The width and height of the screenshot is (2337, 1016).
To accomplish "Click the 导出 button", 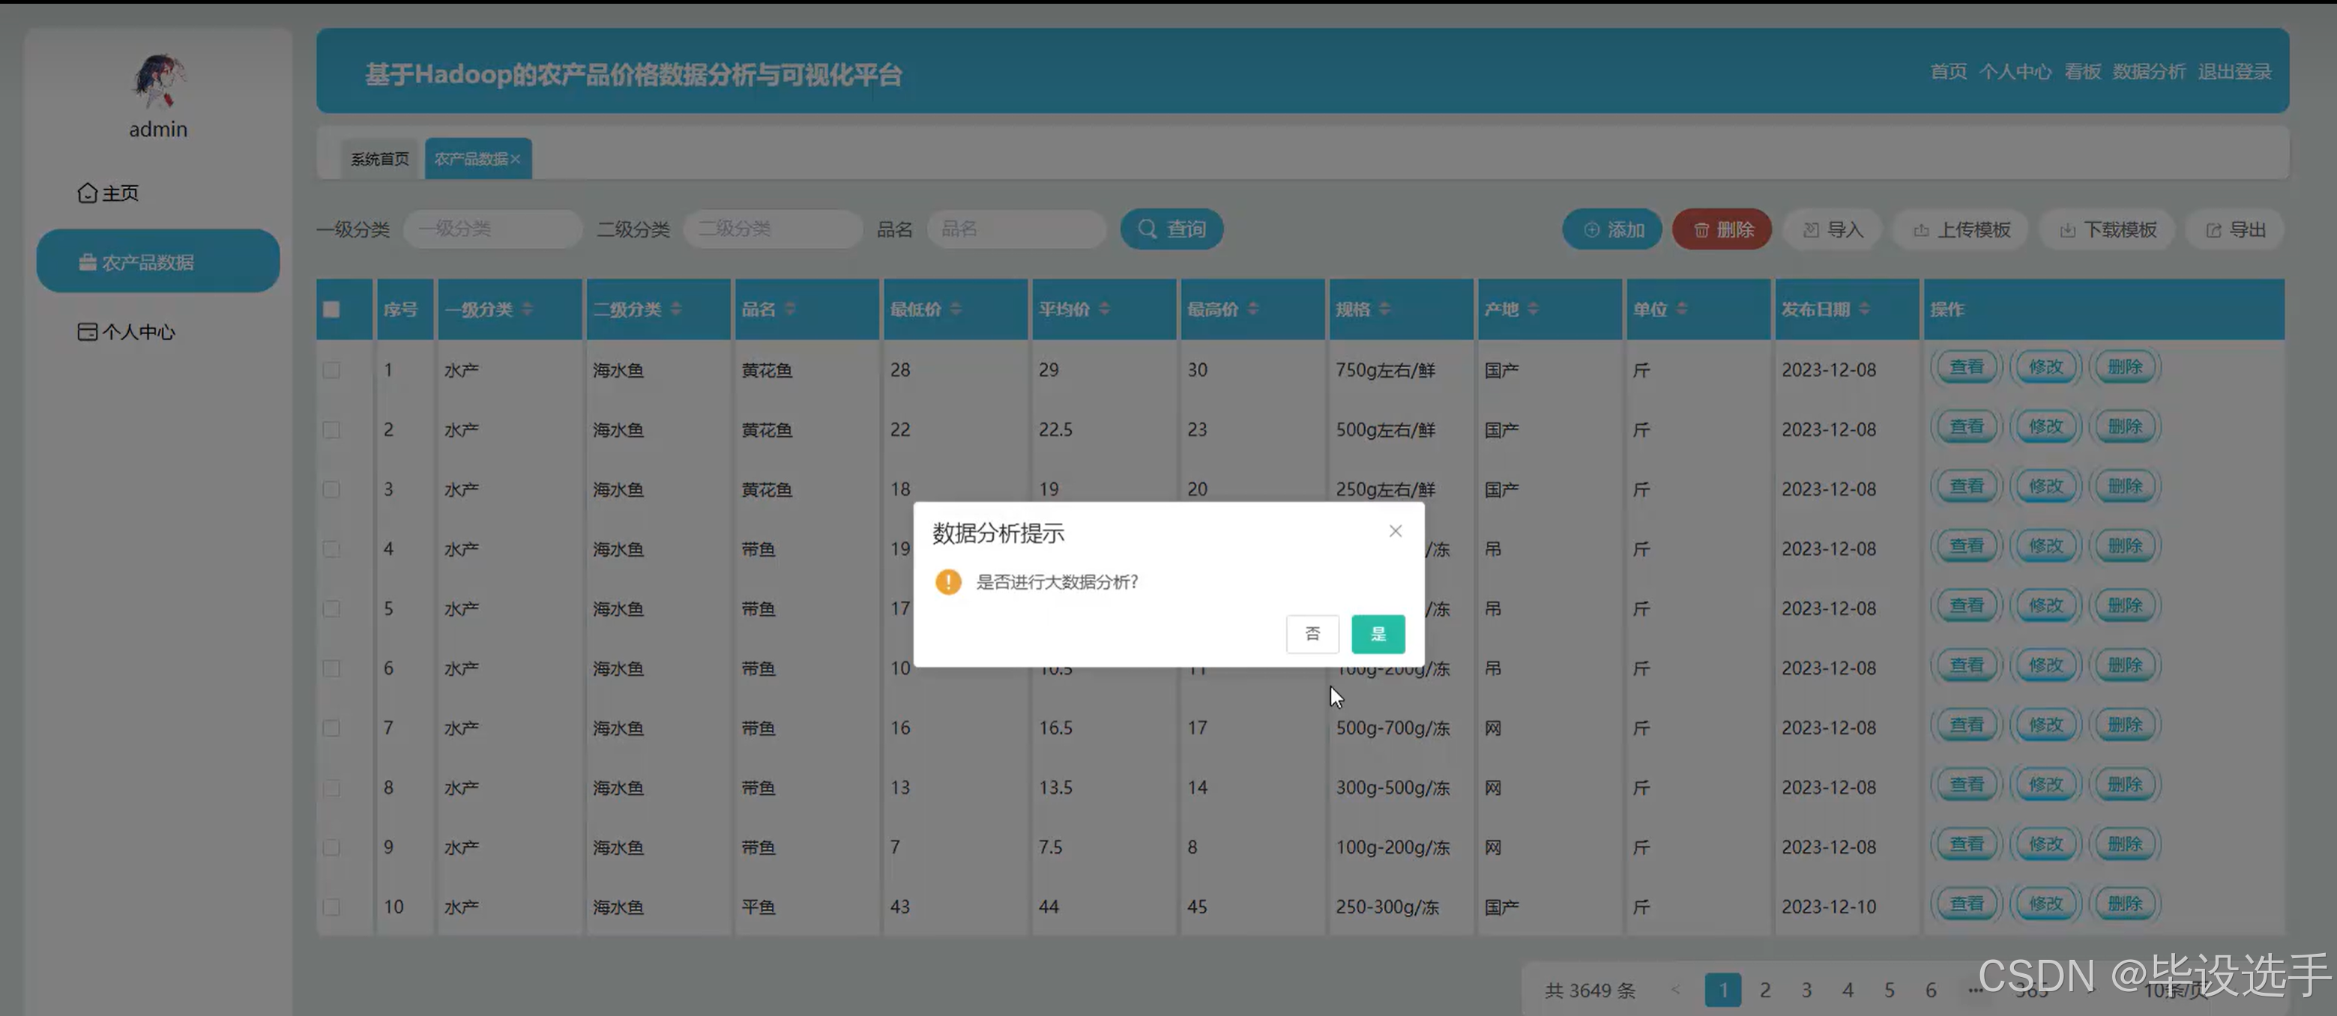I will pyautogui.click(x=2234, y=229).
